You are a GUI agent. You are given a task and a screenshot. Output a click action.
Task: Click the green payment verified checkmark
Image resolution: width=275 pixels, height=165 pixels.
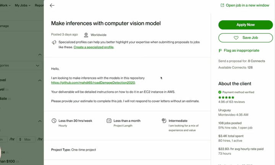pos(220,92)
